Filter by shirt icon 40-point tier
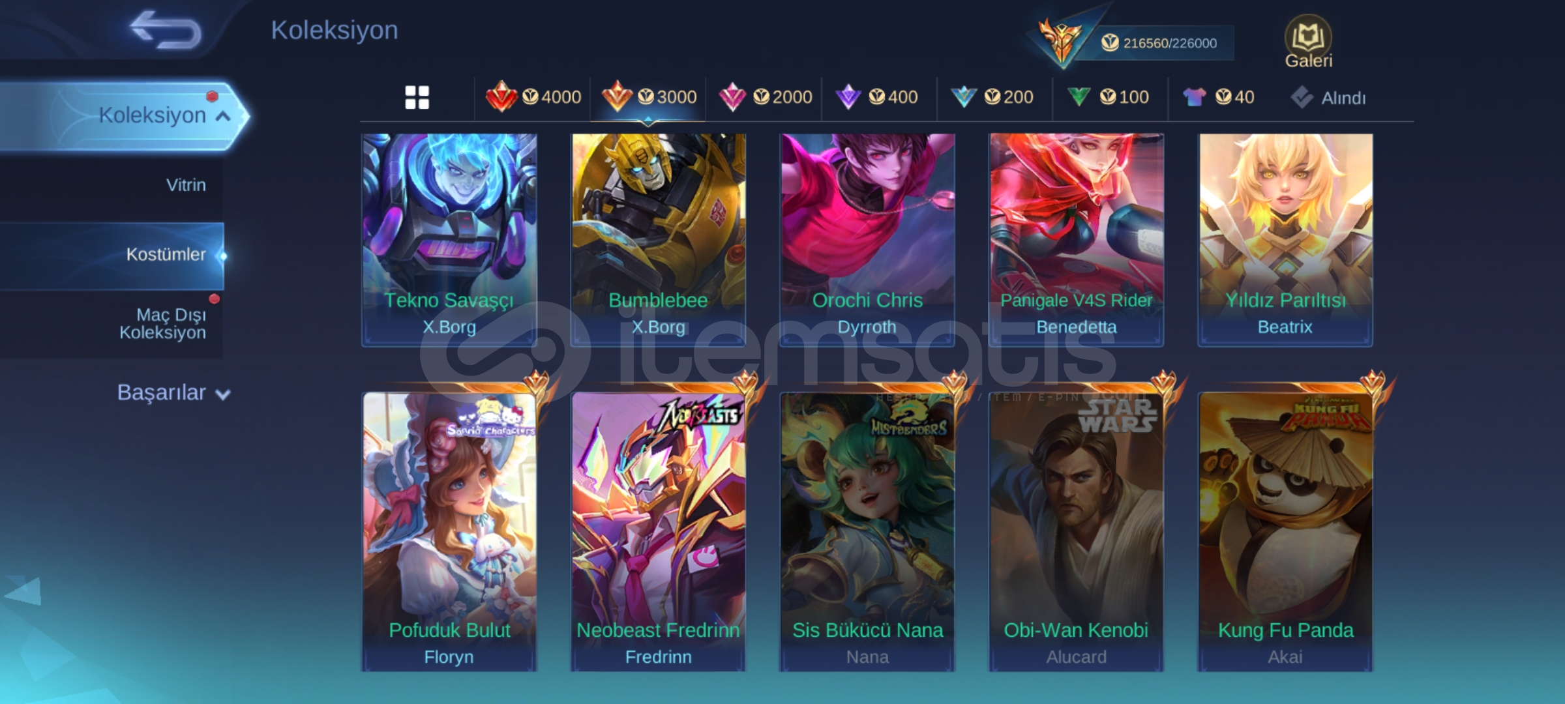This screenshot has width=1565, height=704. coord(1218,97)
